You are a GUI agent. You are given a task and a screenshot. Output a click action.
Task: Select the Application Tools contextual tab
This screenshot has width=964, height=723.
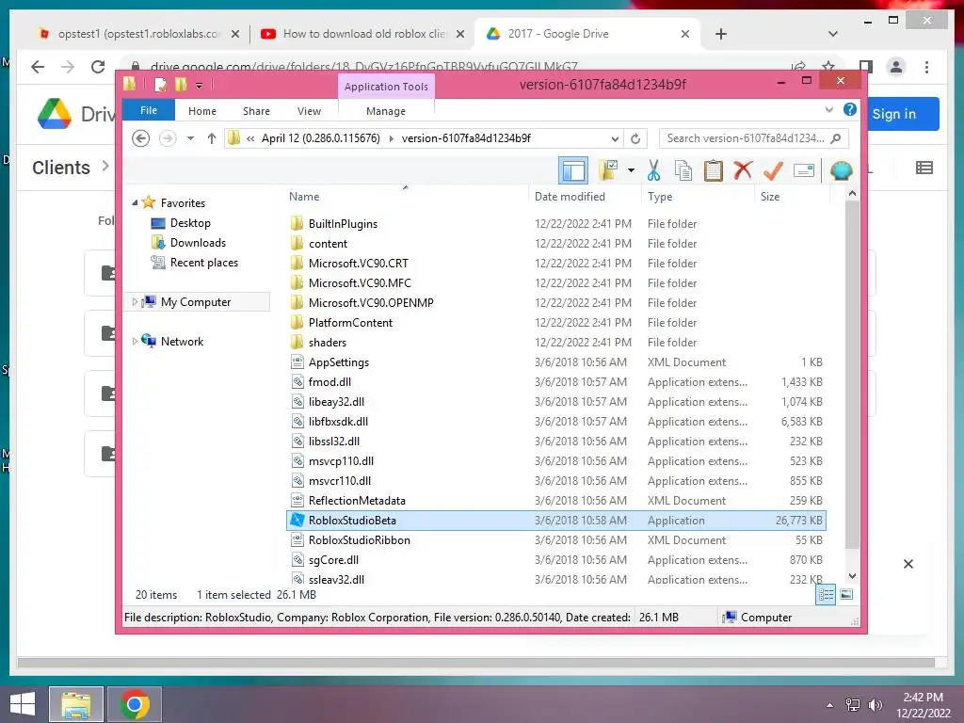pyautogui.click(x=386, y=87)
